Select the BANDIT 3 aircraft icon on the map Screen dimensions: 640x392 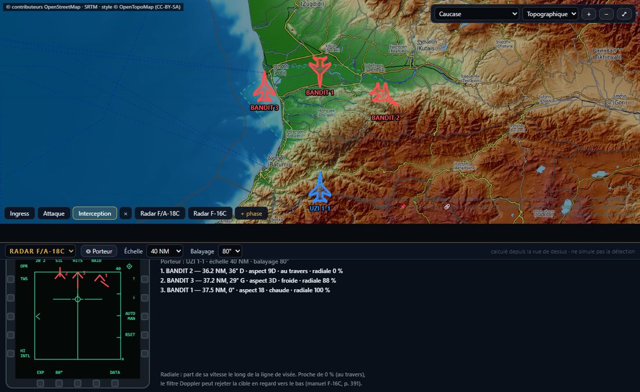click(x=265, y=87)
